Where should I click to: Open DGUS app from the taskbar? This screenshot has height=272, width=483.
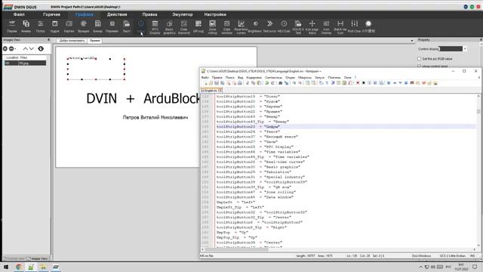pos(56,267)
